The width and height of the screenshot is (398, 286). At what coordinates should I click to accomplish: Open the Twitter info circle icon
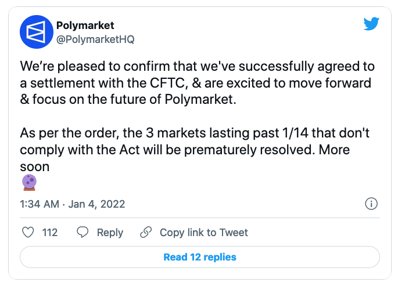(x=371, y=204)
